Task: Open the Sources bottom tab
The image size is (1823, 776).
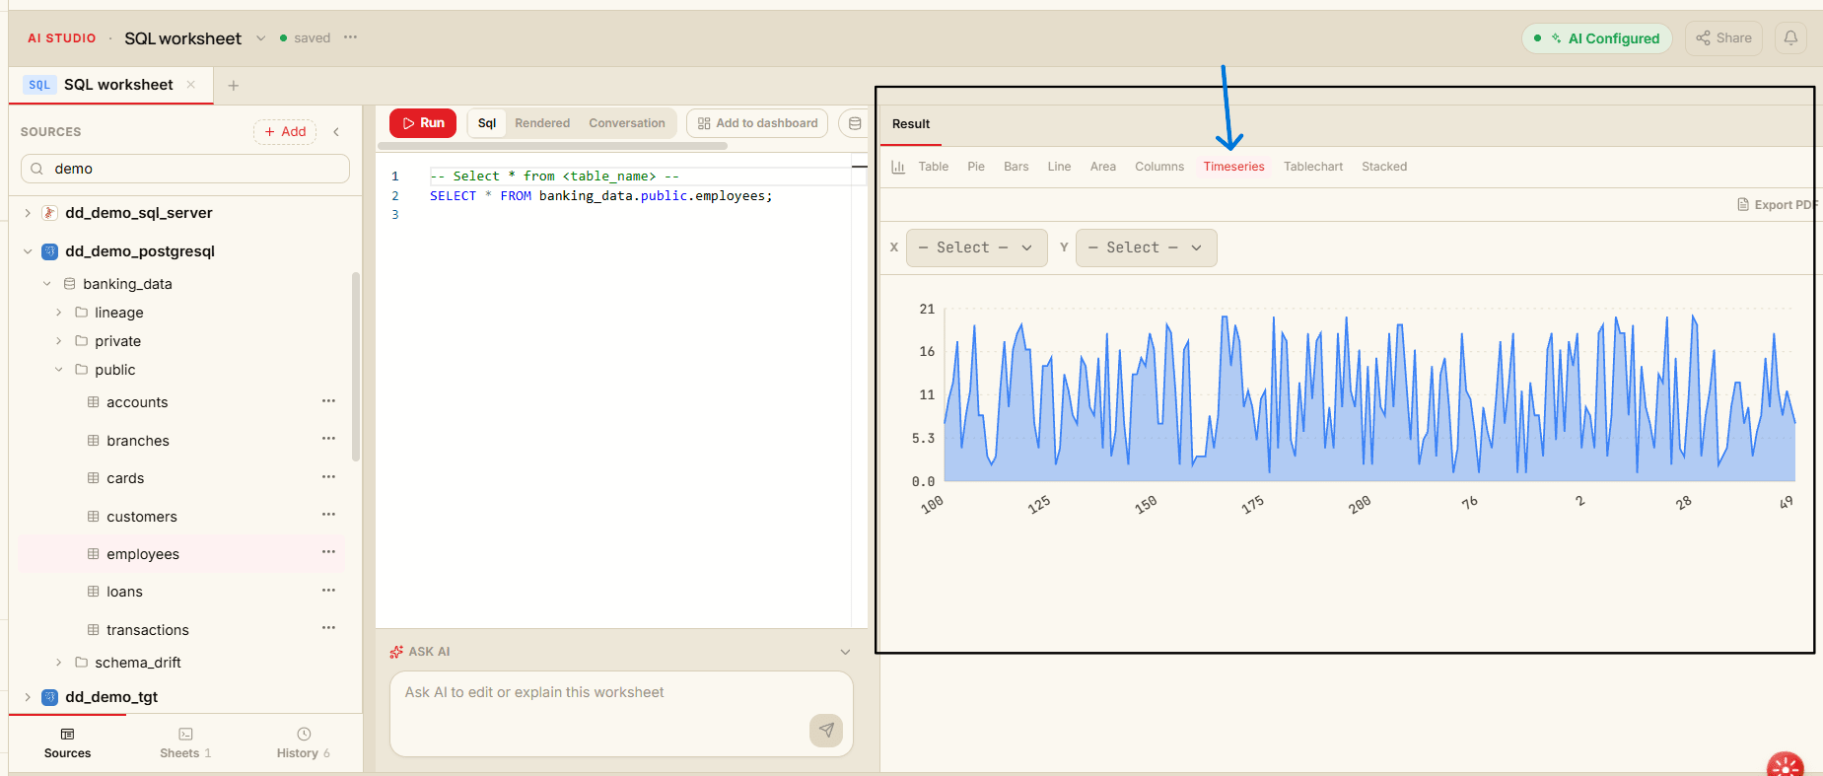Action: pyautogui.click(x=67, y=743)
